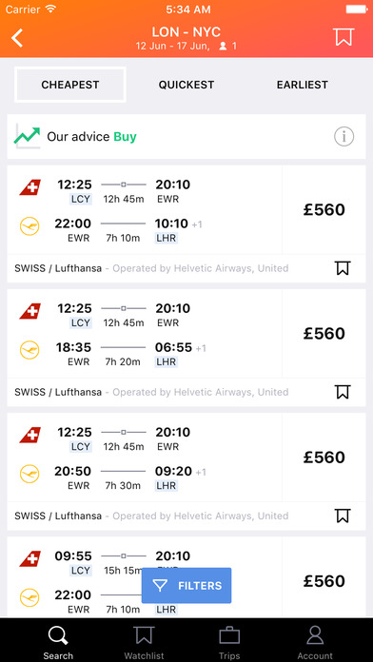Open the Filters button

click(x=186, y=585)
